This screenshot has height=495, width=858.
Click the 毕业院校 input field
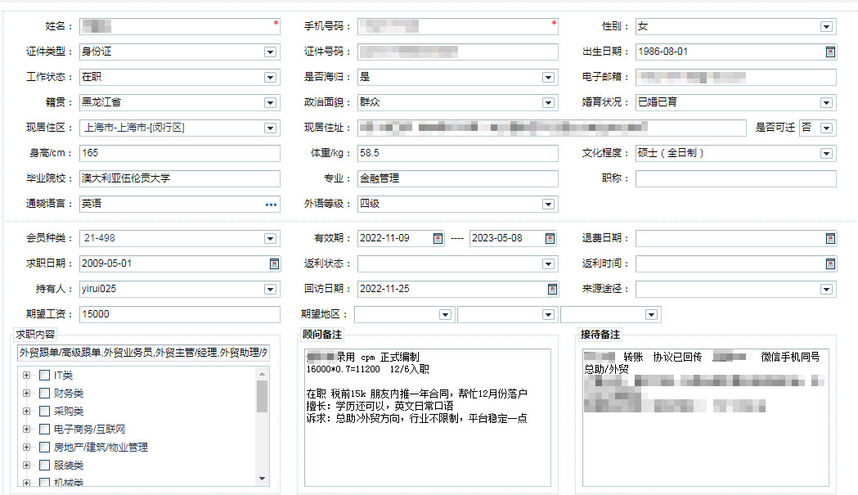coord(180,178)
